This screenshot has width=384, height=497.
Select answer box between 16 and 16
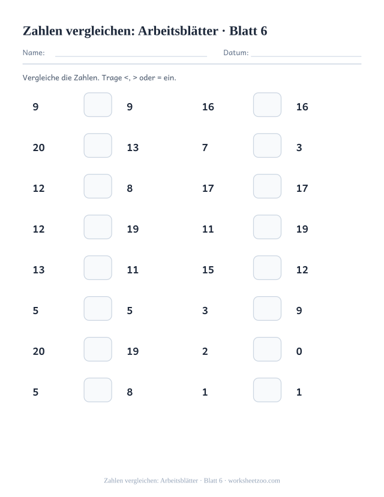267,104
